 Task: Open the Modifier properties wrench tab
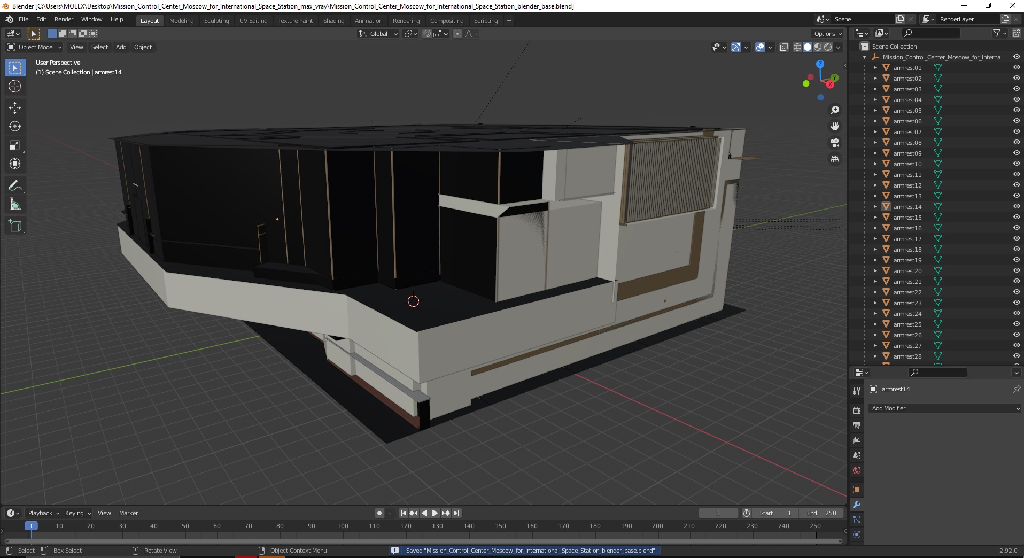(857, 505)
